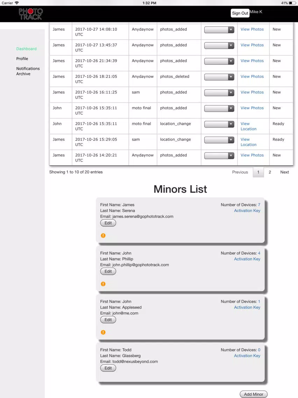The width and height of the screenshot is (298, 398).
Task: Click the PhotoTrack logo
Action: (x=31, y=14)
